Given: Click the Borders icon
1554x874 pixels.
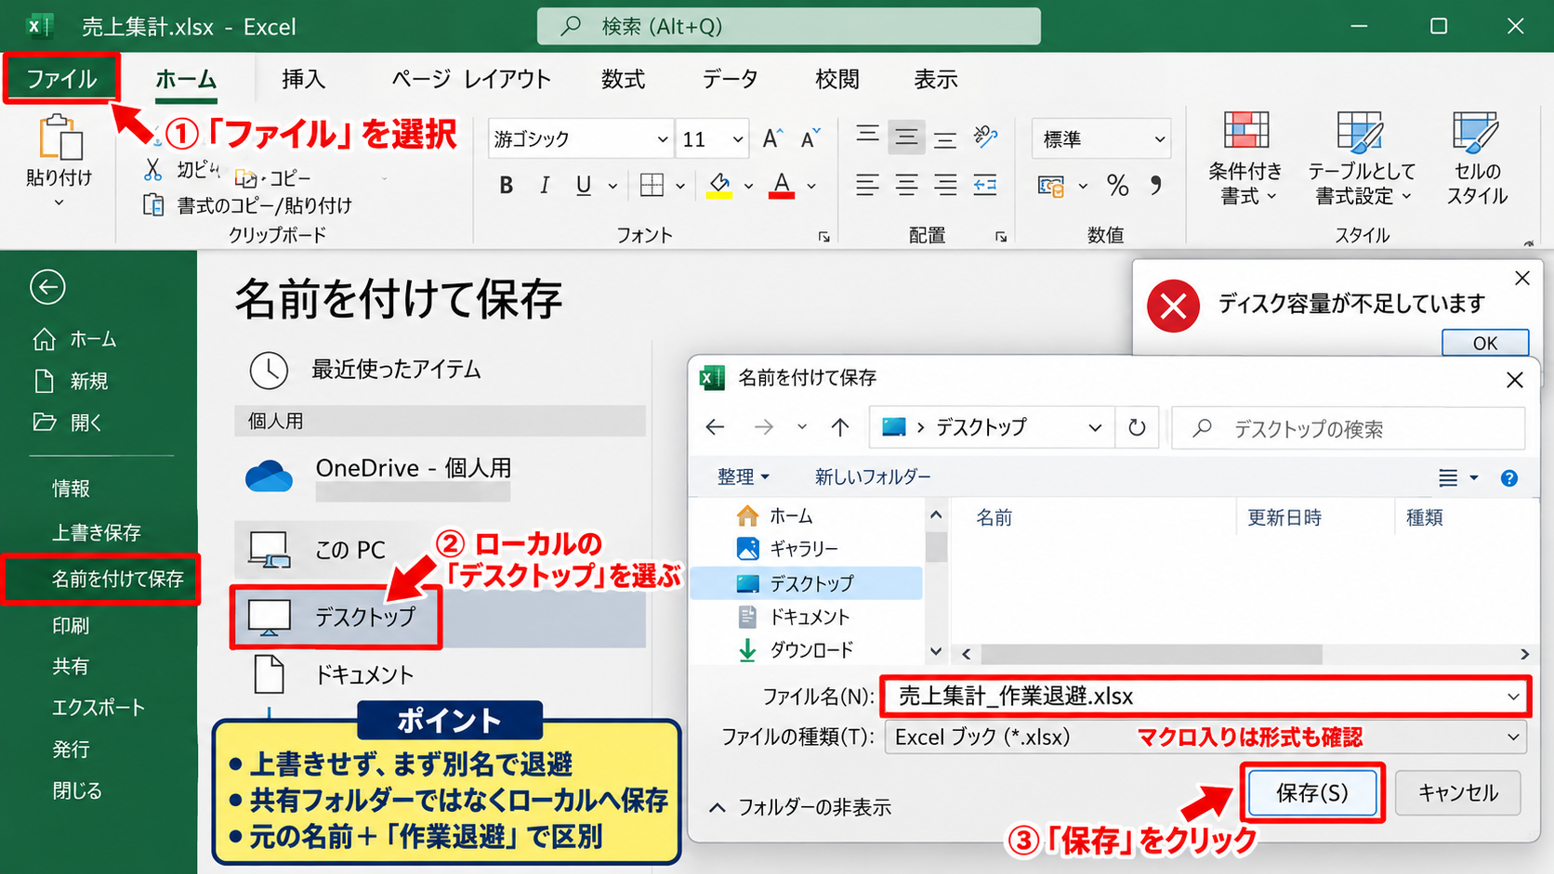Looking at the screenshot, I should [x=652, y=186].
